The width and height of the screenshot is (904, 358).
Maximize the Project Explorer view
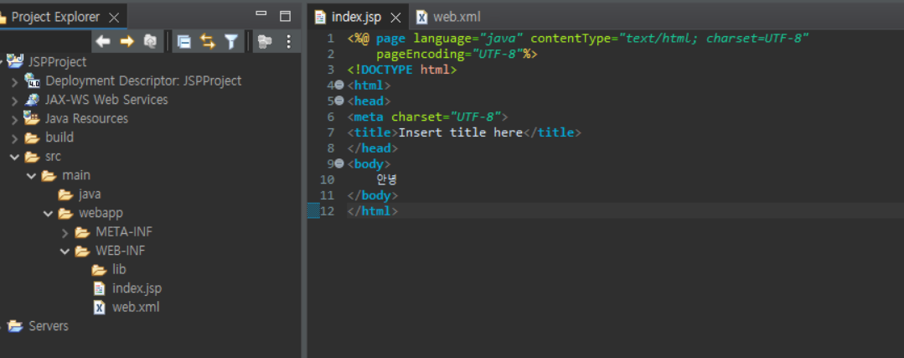[285, 16]
